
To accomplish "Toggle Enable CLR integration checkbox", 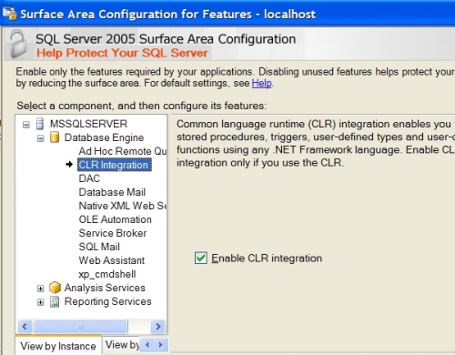I will [201, 259].
